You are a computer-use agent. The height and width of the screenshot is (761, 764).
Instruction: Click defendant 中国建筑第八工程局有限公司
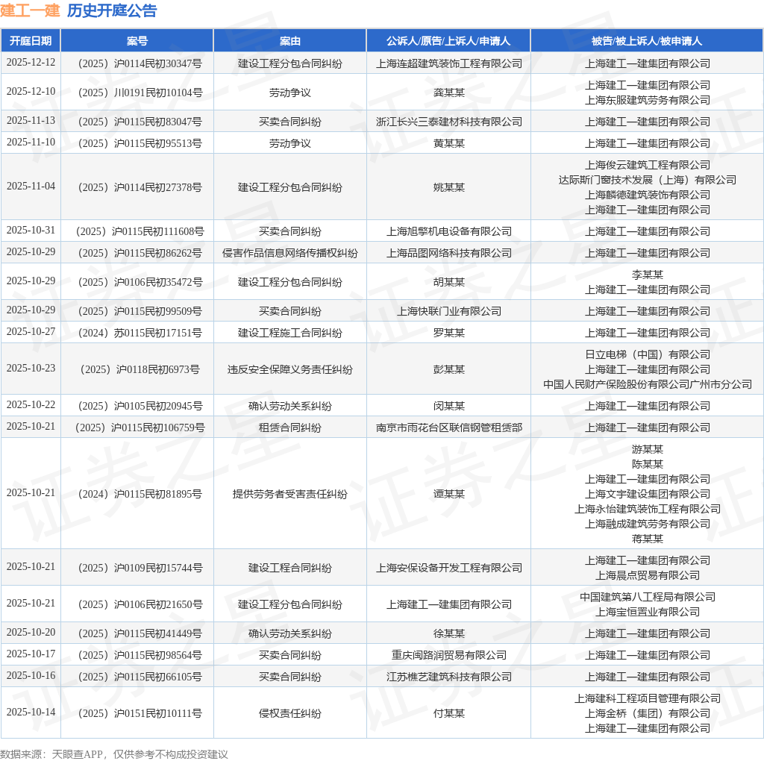coord(647,597)
